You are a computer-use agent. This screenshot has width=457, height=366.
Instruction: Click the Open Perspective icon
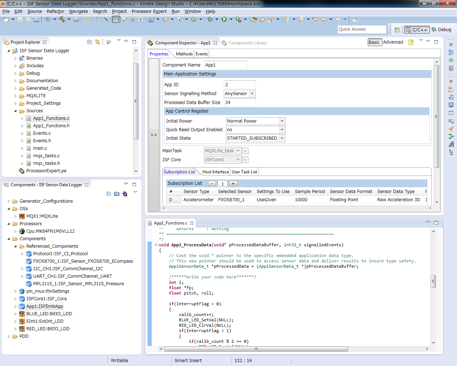[x=397, y=30]
